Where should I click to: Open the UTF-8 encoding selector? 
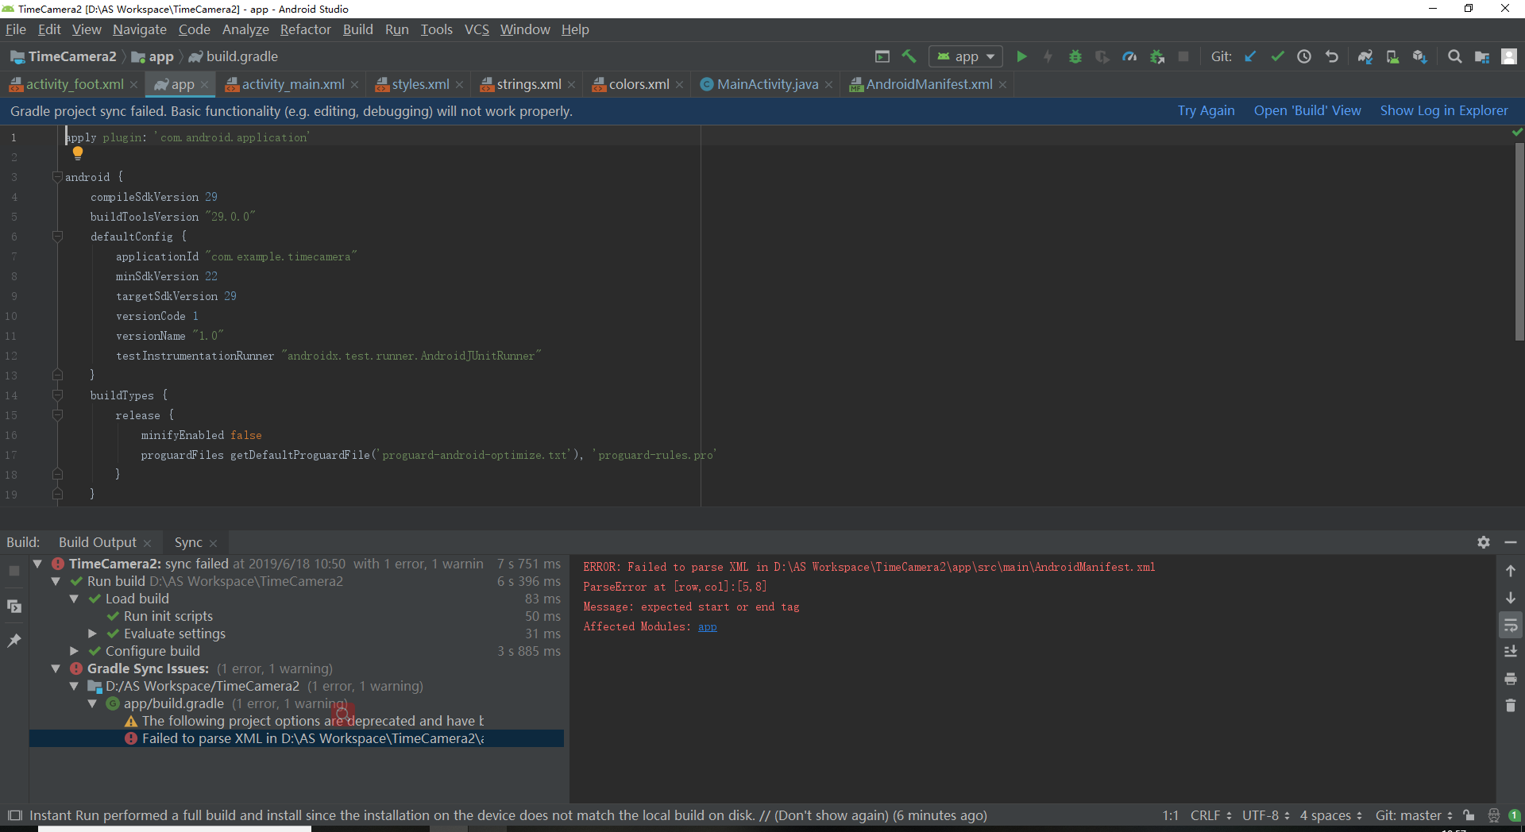[x=1266, y=815]
